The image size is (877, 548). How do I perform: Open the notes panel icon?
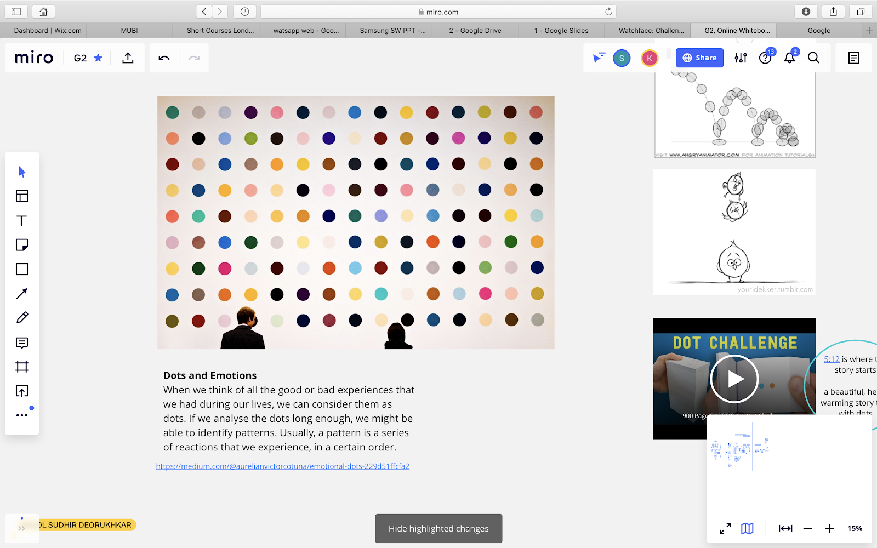[x=853, y=58]
